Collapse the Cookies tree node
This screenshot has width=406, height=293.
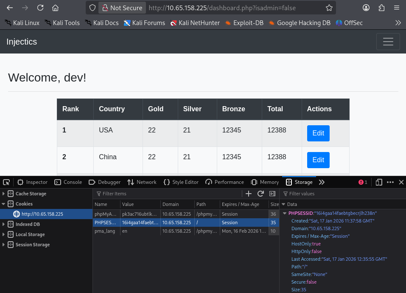tap(3, 204)
